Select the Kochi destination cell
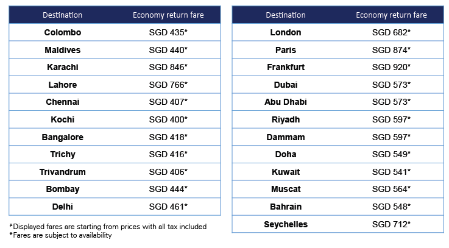The image size is (449, 248). click(62, 119)
